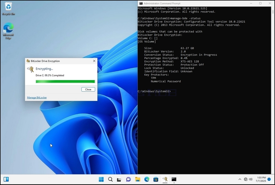Screen dimensions: 275x185
Task: Click 'Protection Off' status value
Action: [192, 65]
